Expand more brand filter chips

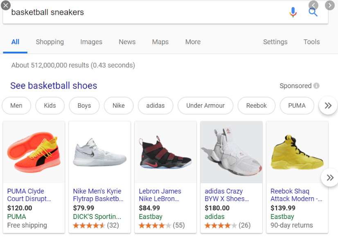[328, 105]
